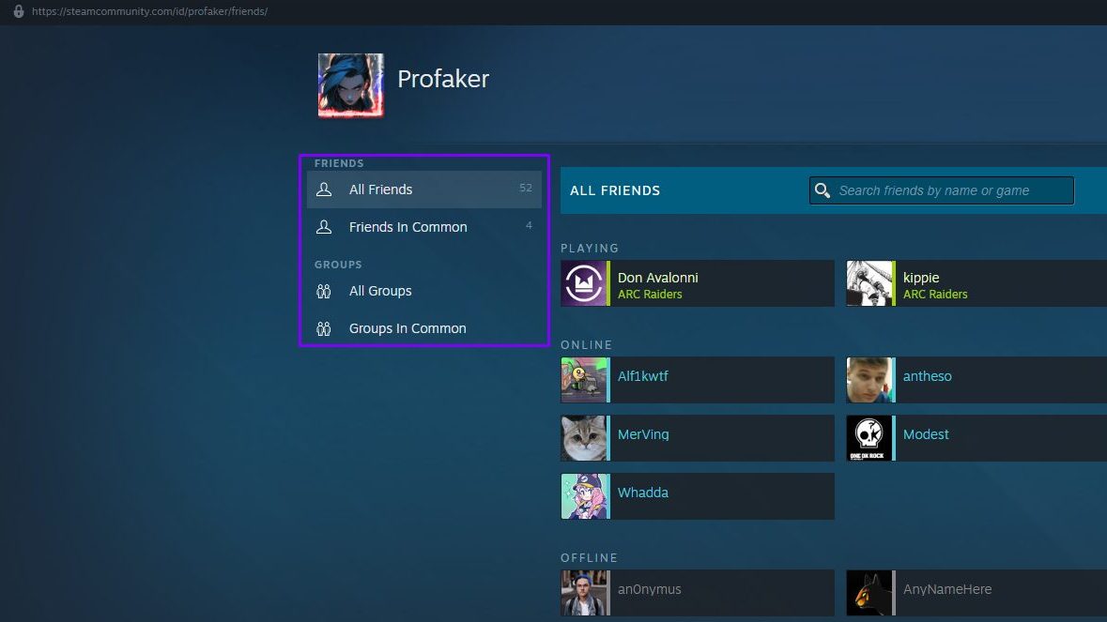Select the All Friends menu item
The height and width of the screenshot is (622, 1107).
pyautogui.click(x=381, y=190)
